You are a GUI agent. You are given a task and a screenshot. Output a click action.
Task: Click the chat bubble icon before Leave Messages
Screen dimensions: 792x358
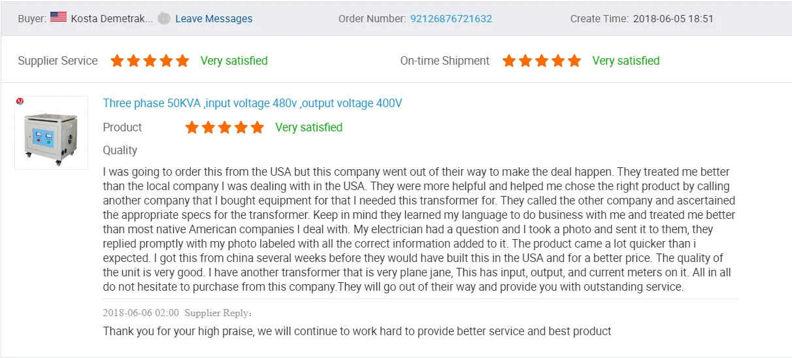(x=164, y=18)
